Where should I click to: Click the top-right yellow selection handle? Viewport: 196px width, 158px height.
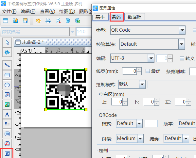pyautogui.click(x=86, y=69)
